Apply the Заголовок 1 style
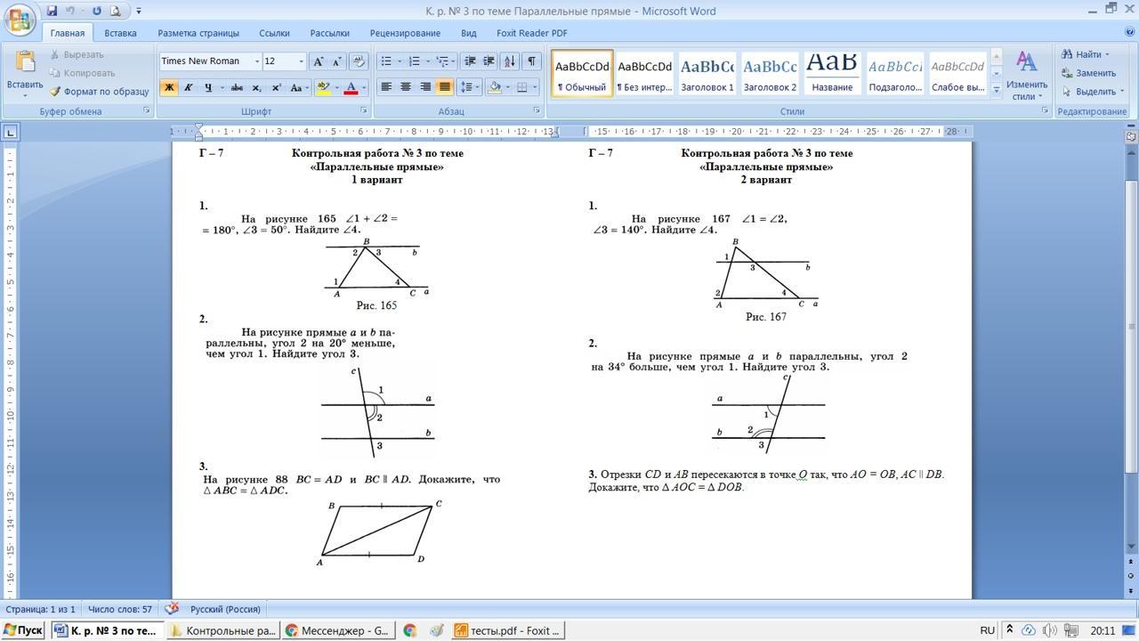 (x=707, y=73)
